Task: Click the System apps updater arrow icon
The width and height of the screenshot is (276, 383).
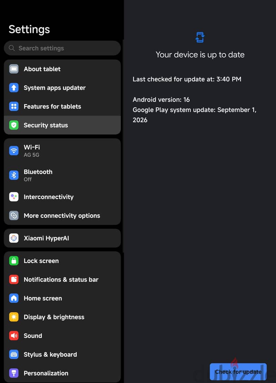Action: (x=14, y=88)
